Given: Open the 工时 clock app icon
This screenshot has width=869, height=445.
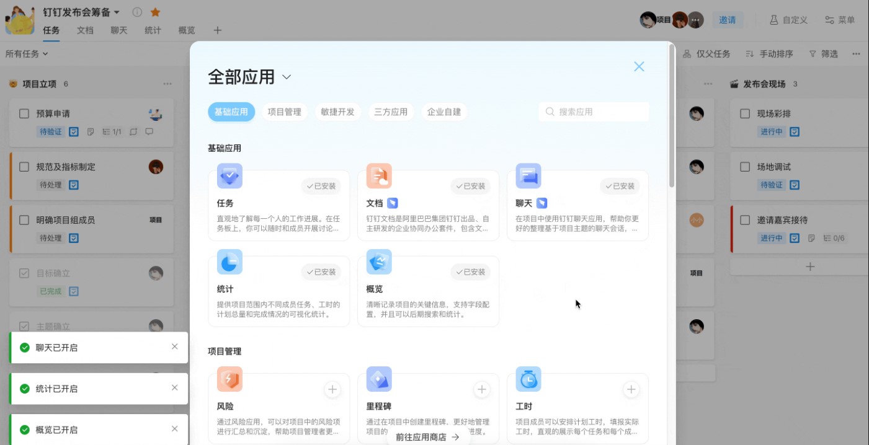Looking at the screenshot, I should pyautogui.click(x=528, y=379).
